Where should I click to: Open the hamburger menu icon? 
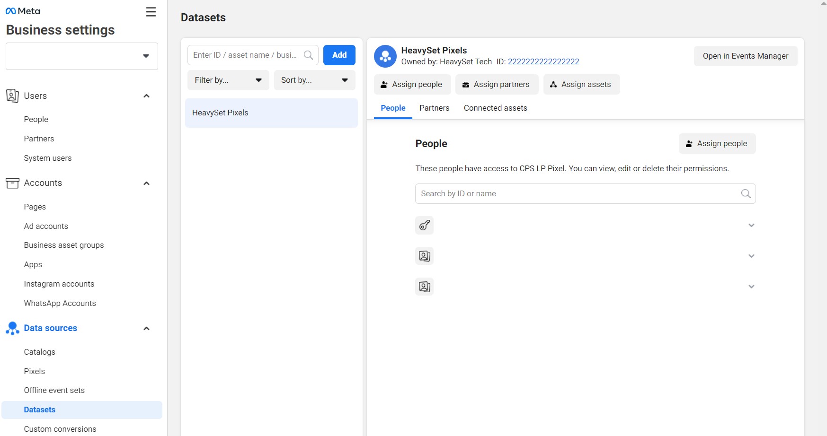pyautogui.click(x=151, y=12)
